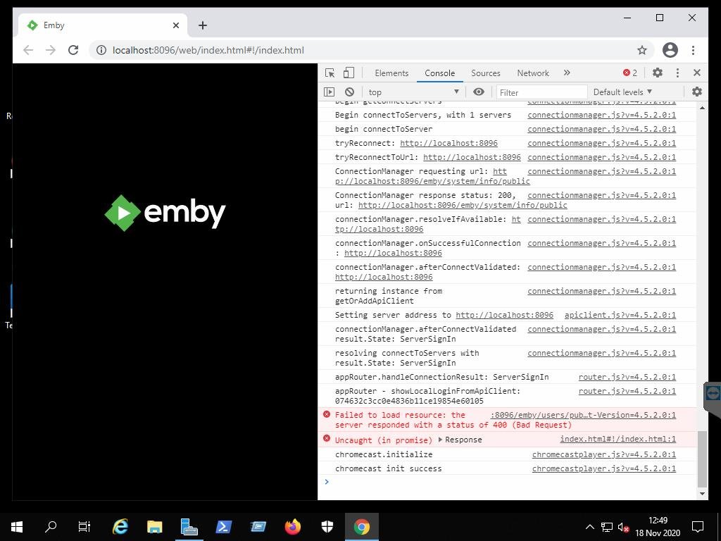The height and width of the screenshot is (541, 721).
Task: Switch to the Elements tab
Action: coord(391,73)
